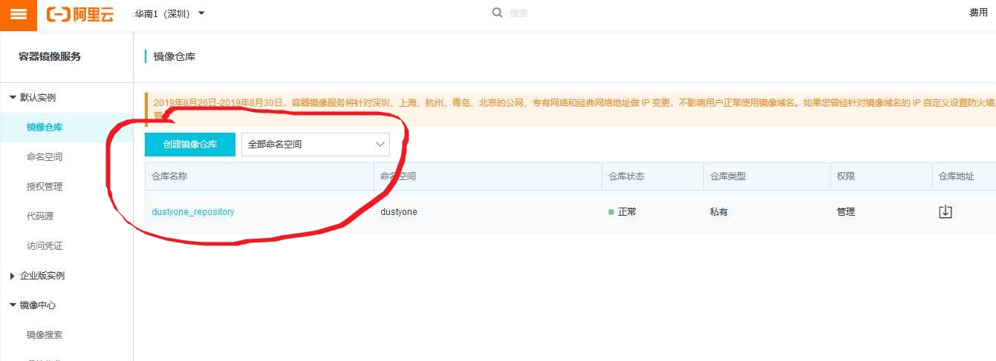
Task: Open the hamburger menu in top bar
Action: (19, 15)
